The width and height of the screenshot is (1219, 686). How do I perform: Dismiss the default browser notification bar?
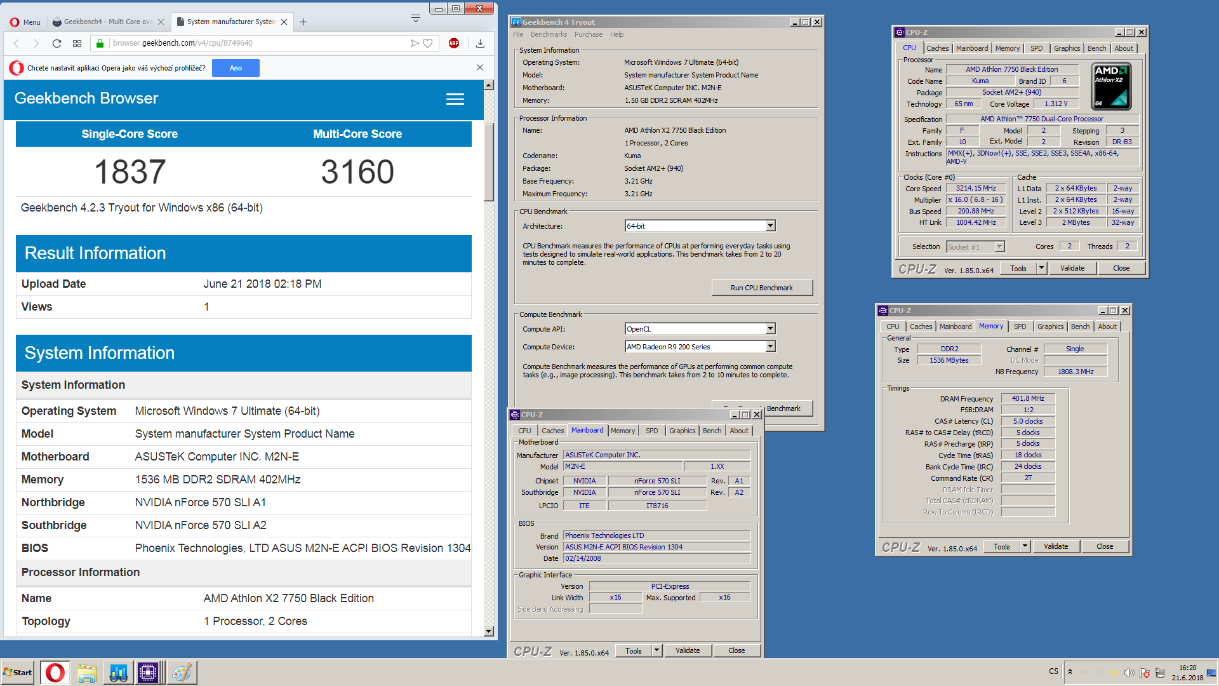(480, 67)
